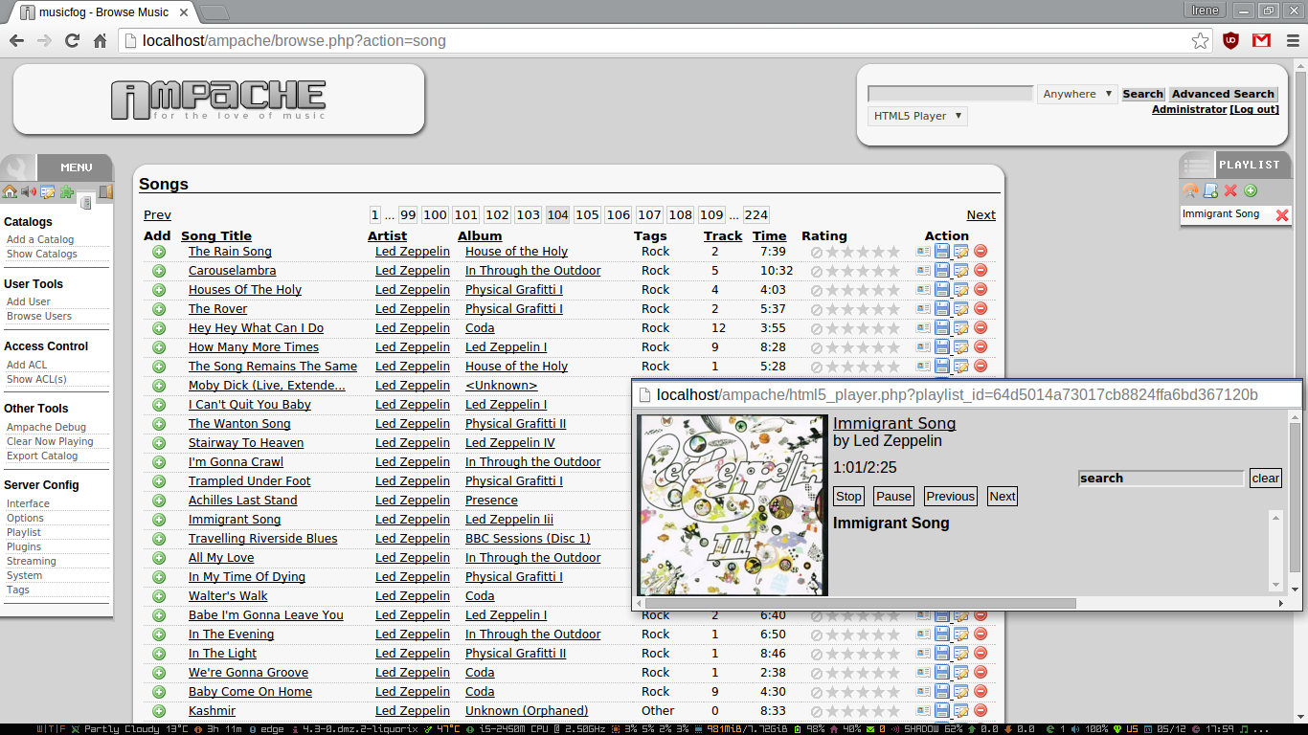Click the playlist broadcast antenna icon
The image size is (1308, 735).
click(x=1191, y=191)
